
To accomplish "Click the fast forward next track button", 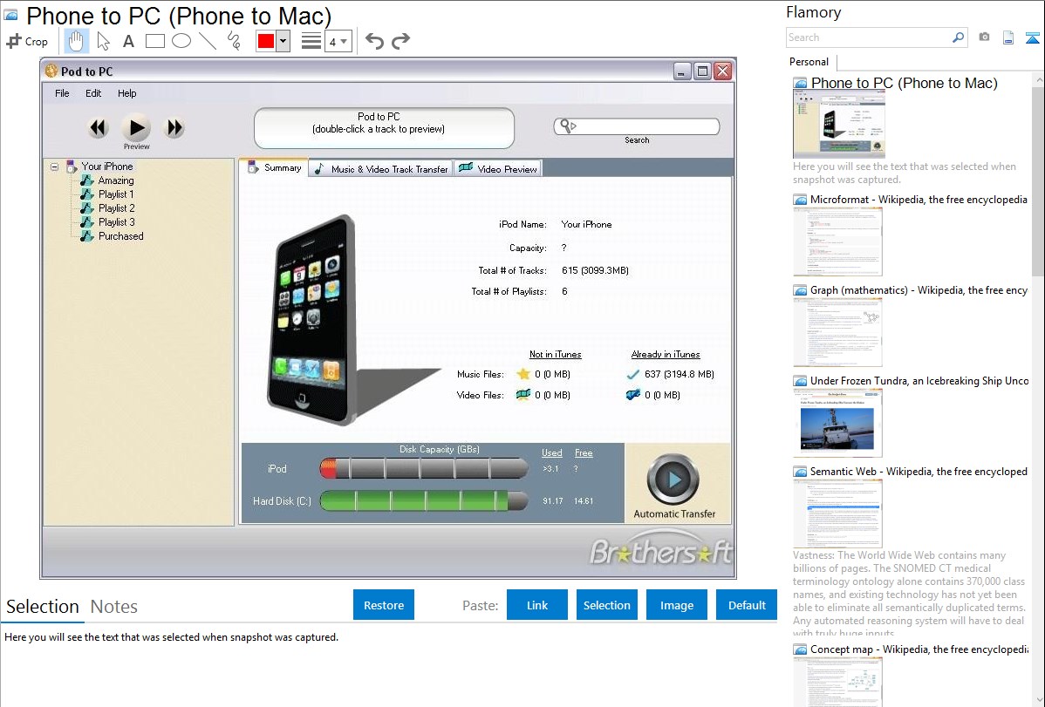I will (174, 128).
